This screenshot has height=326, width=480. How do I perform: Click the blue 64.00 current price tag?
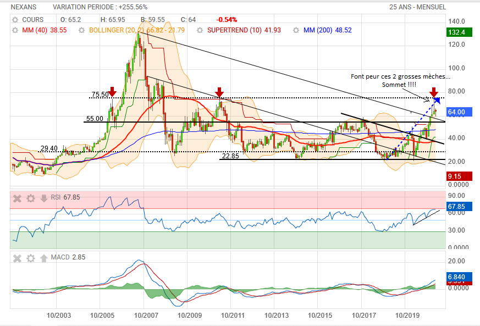460,112
